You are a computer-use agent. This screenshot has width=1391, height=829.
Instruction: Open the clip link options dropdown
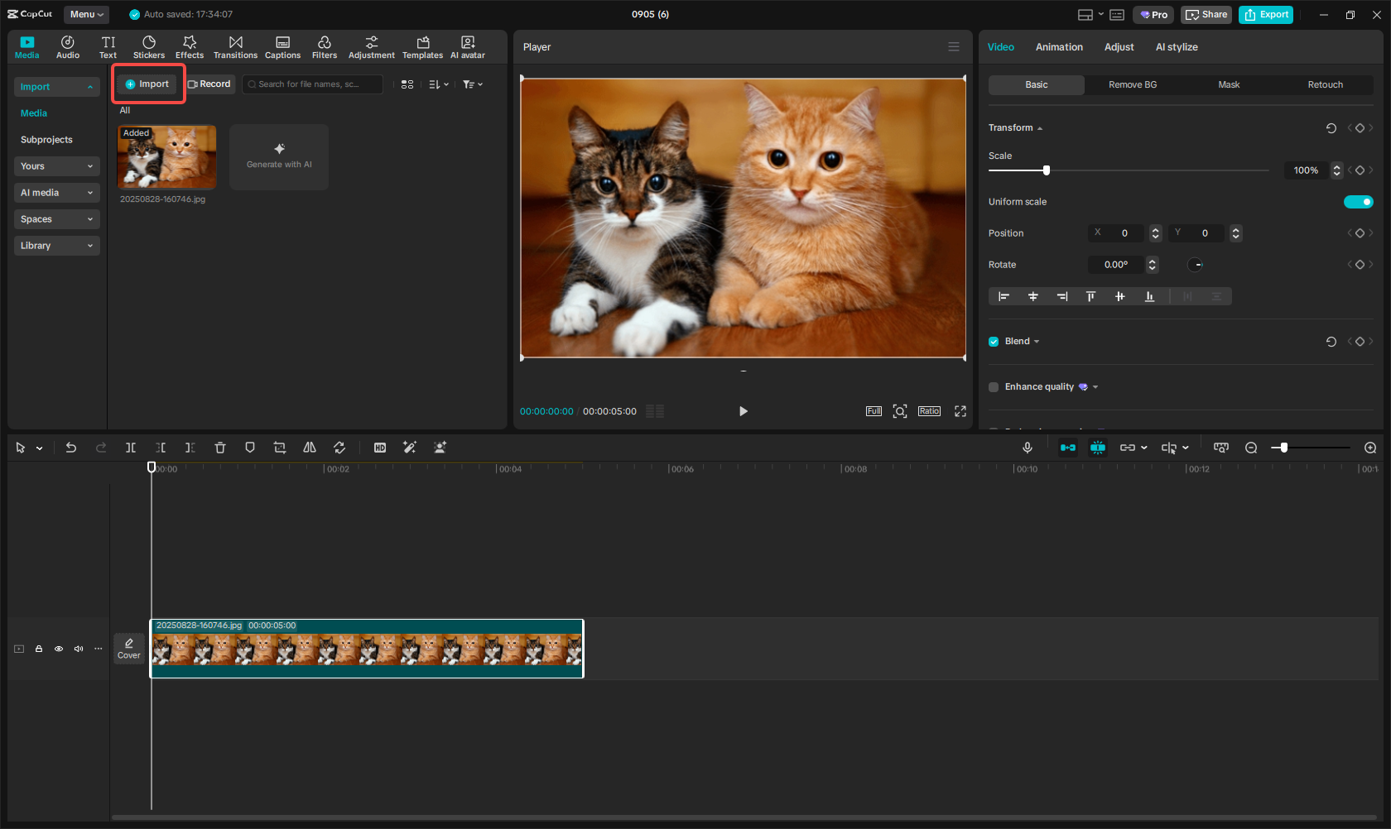(x=1143, y=447)
